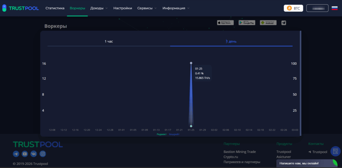Toggle the Хешрейт legend series
The image size is (342, 168).
174,134
